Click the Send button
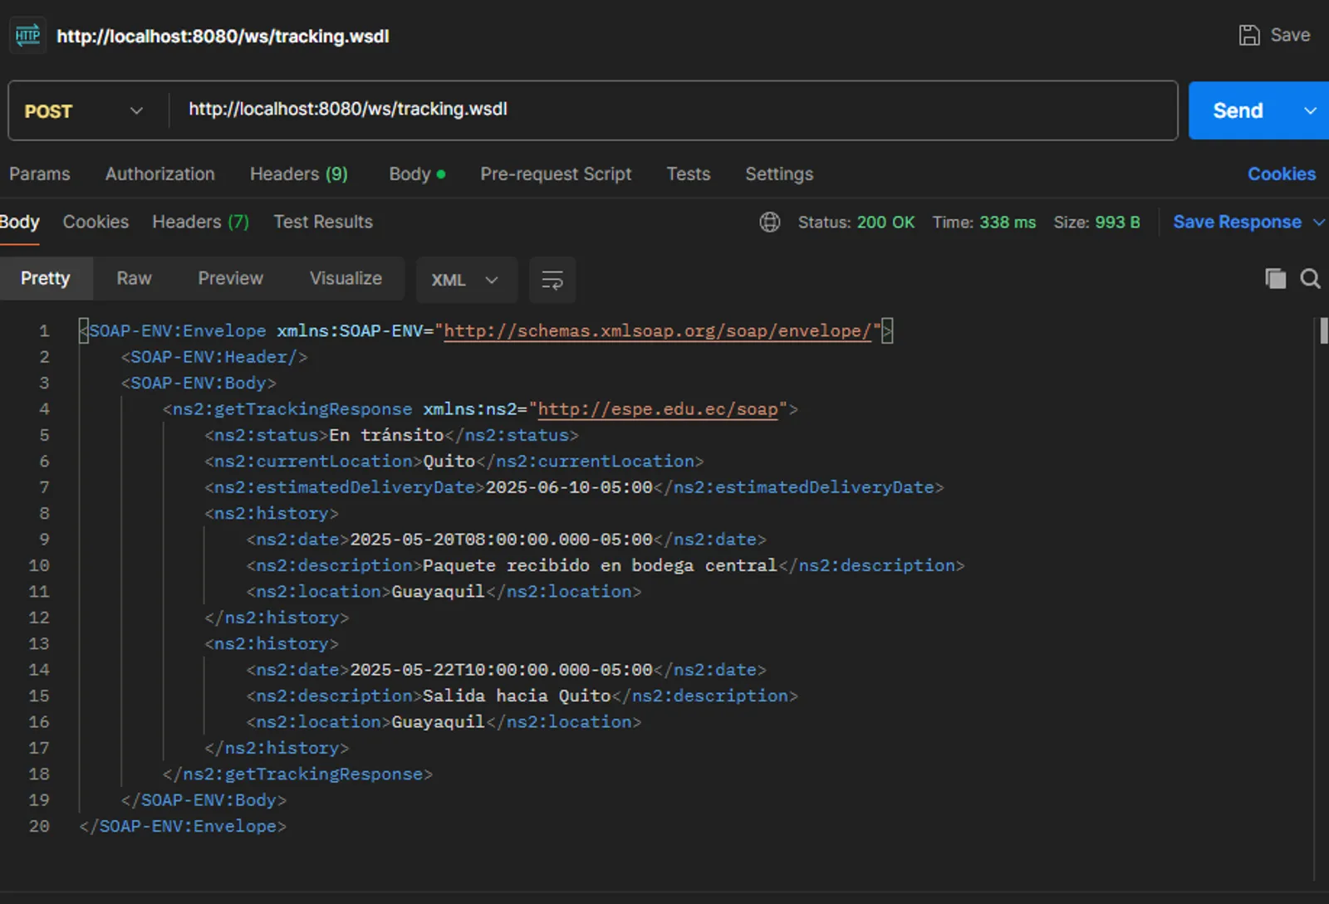 1237,110
